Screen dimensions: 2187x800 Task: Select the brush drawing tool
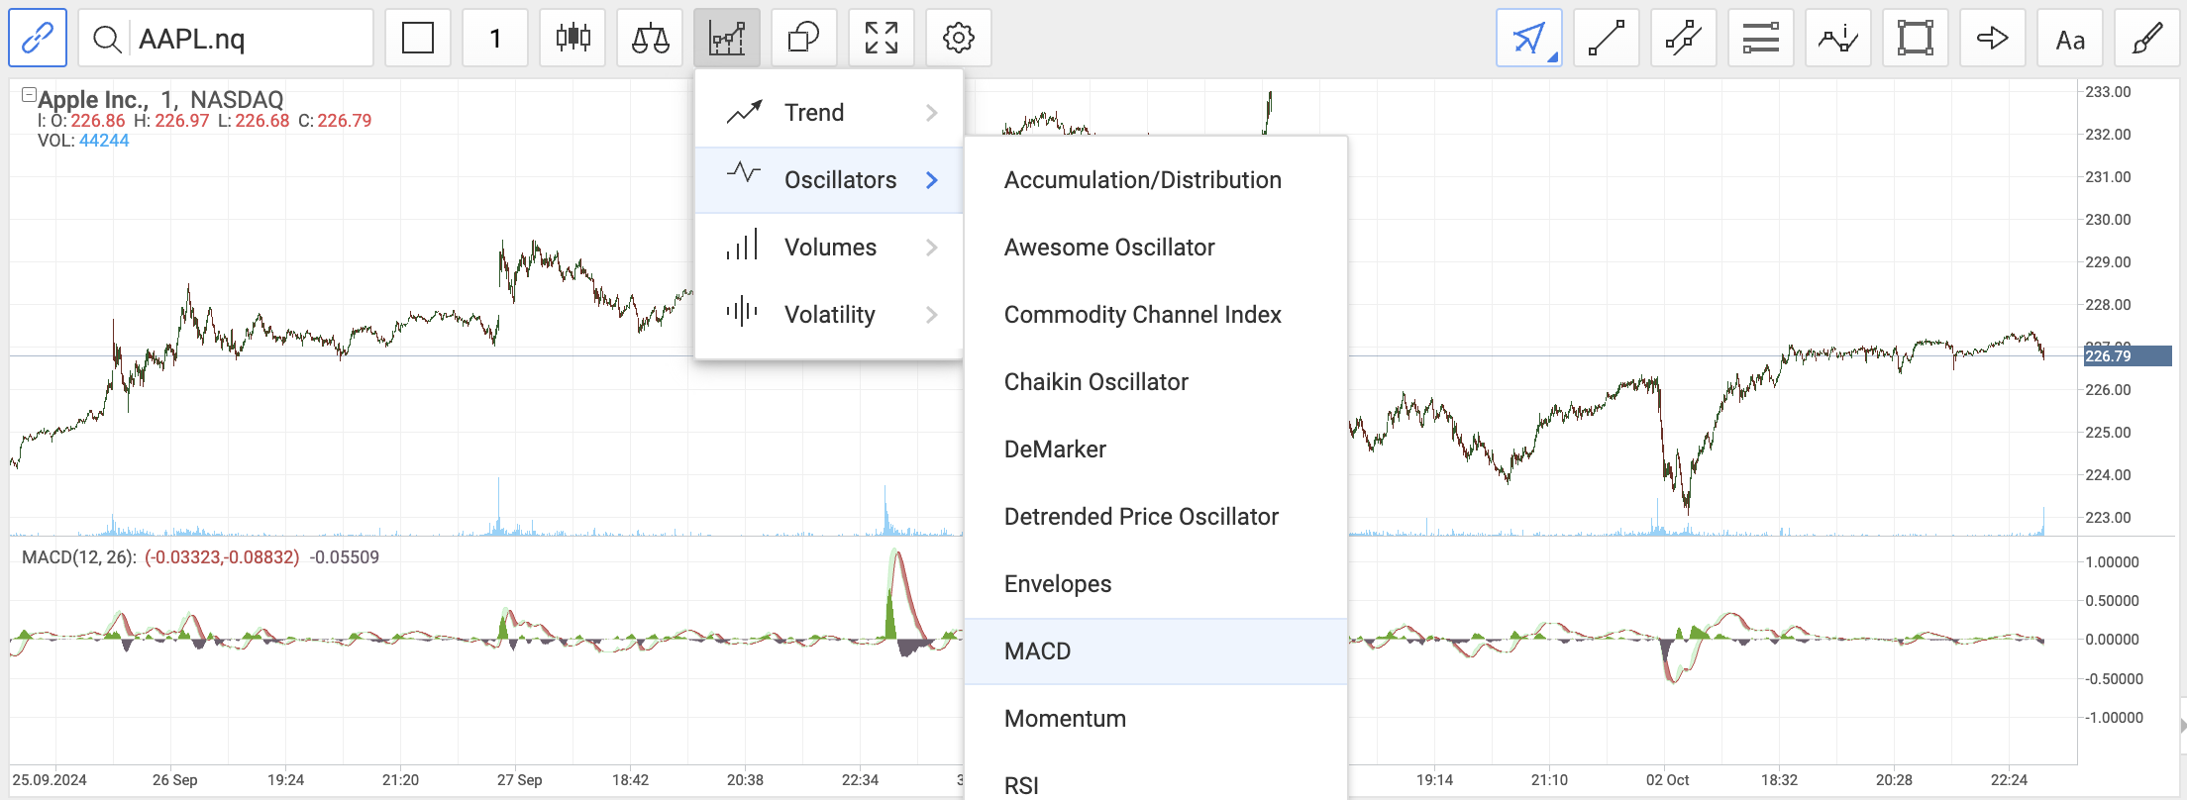(2147, 38)
